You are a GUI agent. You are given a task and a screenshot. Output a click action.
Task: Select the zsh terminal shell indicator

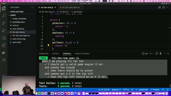145,54
